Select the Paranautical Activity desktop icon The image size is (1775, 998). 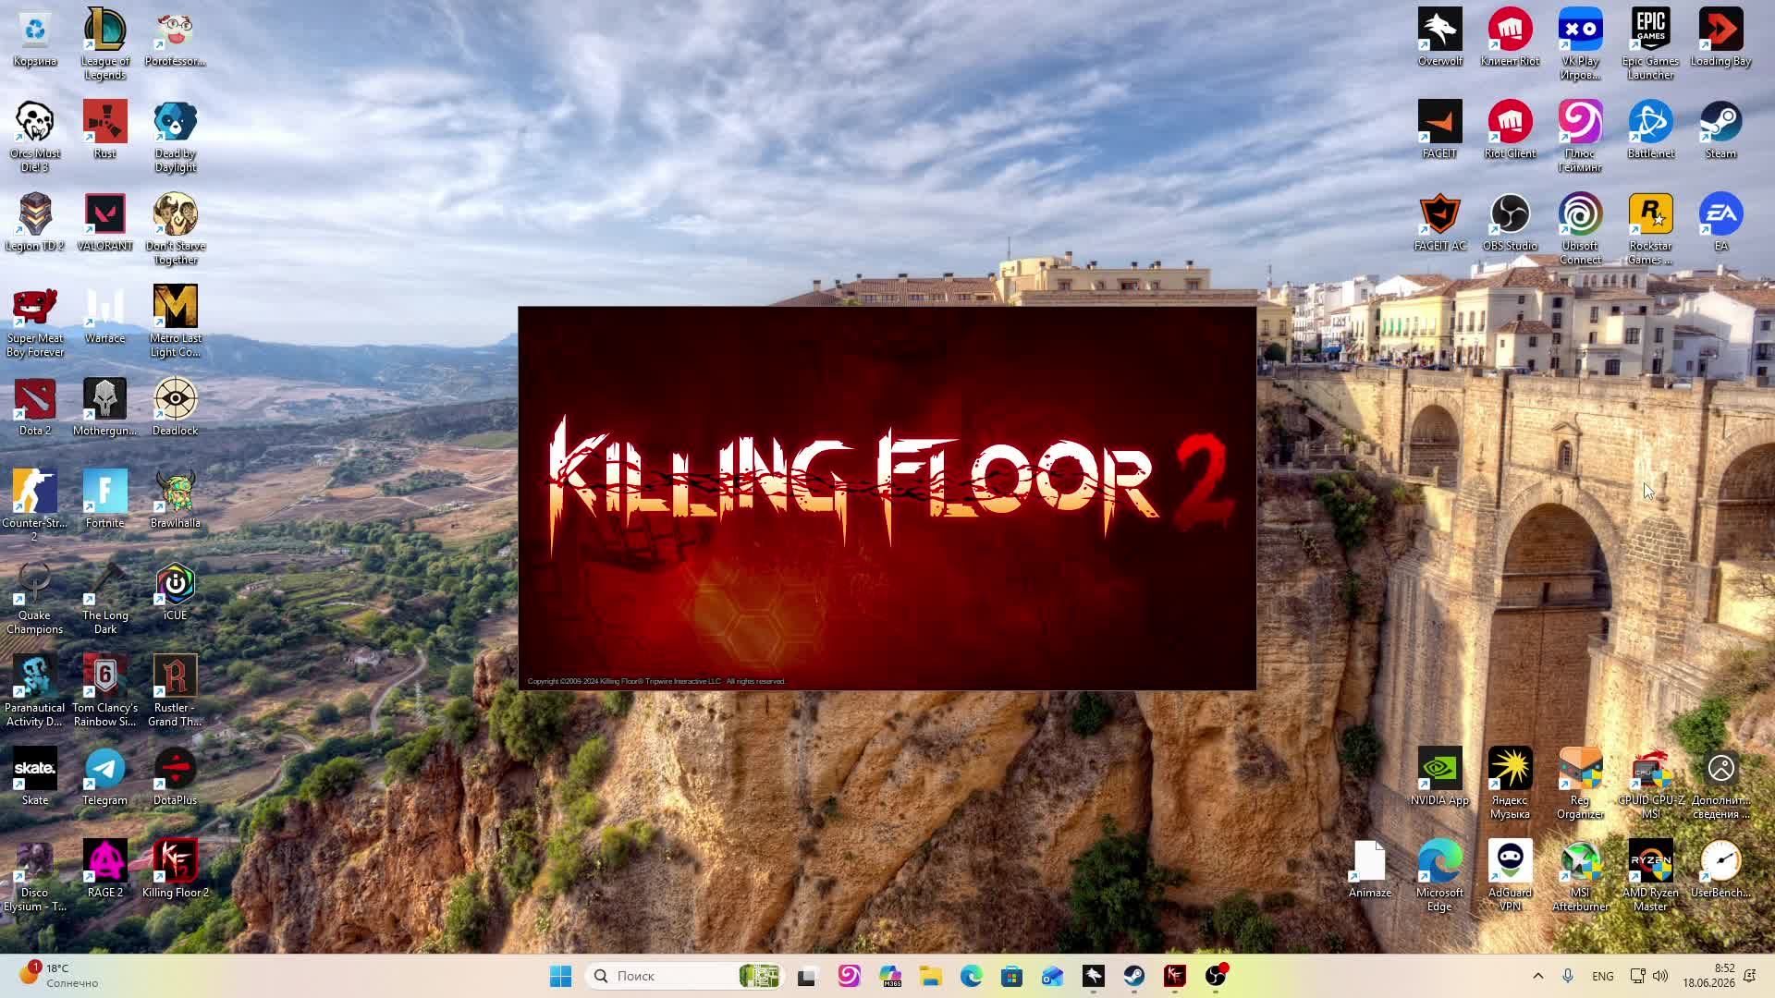point(35,690)
